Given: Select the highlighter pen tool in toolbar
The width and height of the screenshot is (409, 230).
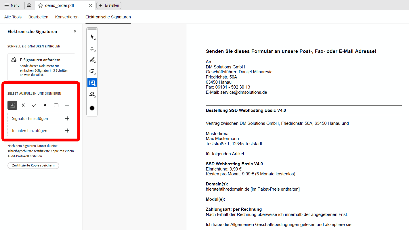Looking at the screenshot, I should (92, 60).
